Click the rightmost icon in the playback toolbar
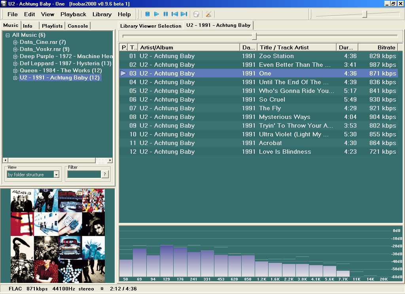405x294 pixels. pos(208,14)
